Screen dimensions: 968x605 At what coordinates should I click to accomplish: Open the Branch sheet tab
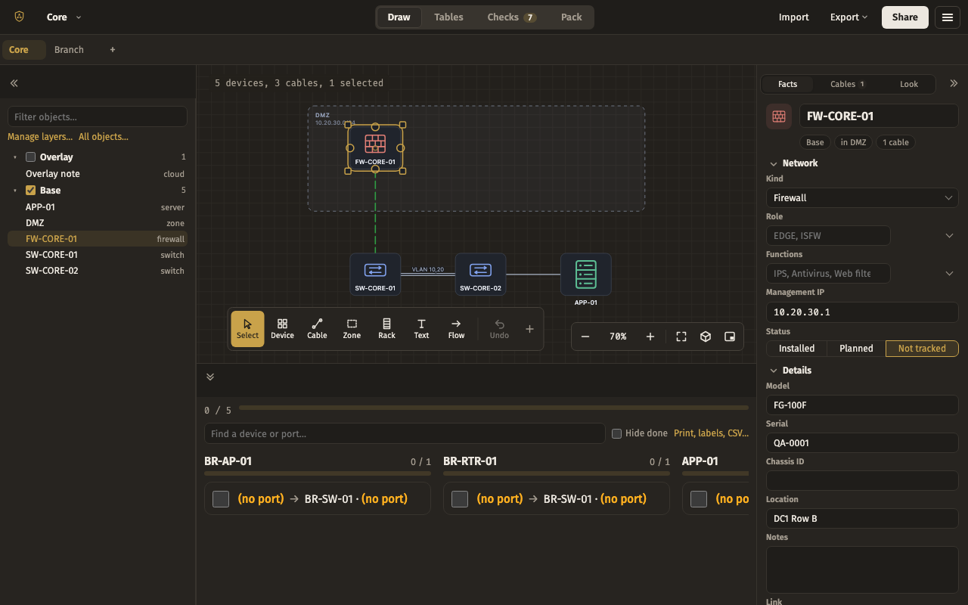[69, 49]
